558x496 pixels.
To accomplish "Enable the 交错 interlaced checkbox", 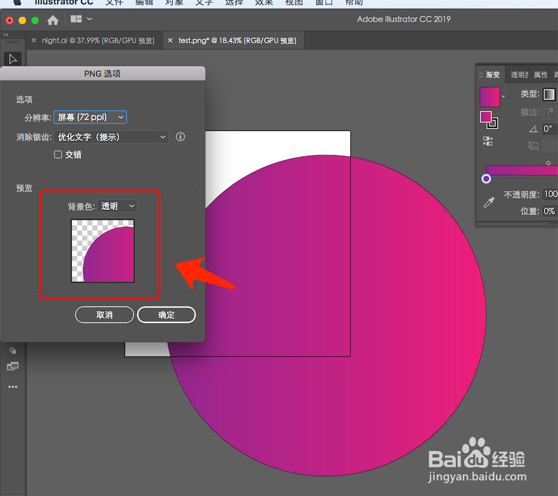I will click(58, 154).
